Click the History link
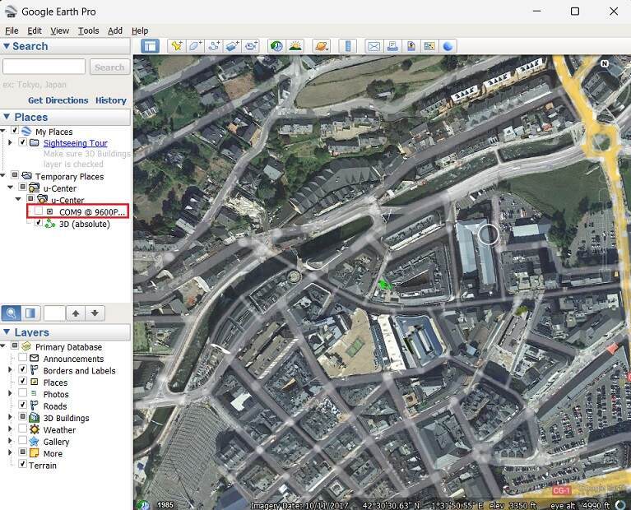The height and width of the screenshot is (510, 631). (x=110, y=100)
